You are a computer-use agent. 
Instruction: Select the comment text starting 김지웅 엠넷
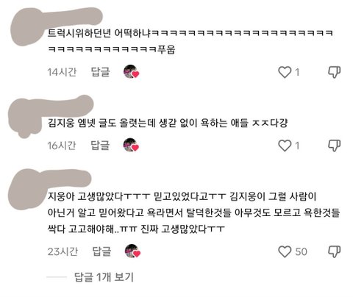click(168, 123)
